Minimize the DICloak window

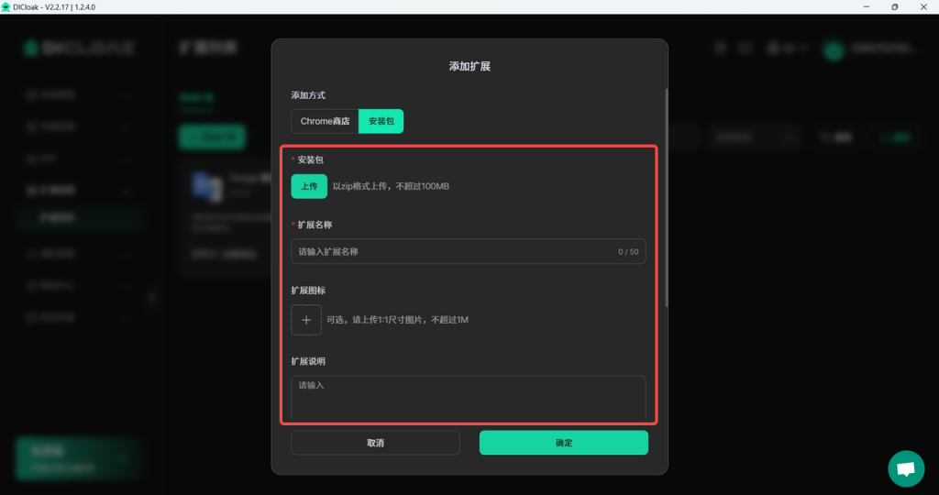click(x=866, y=6)
